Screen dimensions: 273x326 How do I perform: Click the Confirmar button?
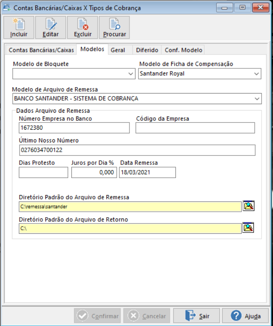(x=97, y=316)
